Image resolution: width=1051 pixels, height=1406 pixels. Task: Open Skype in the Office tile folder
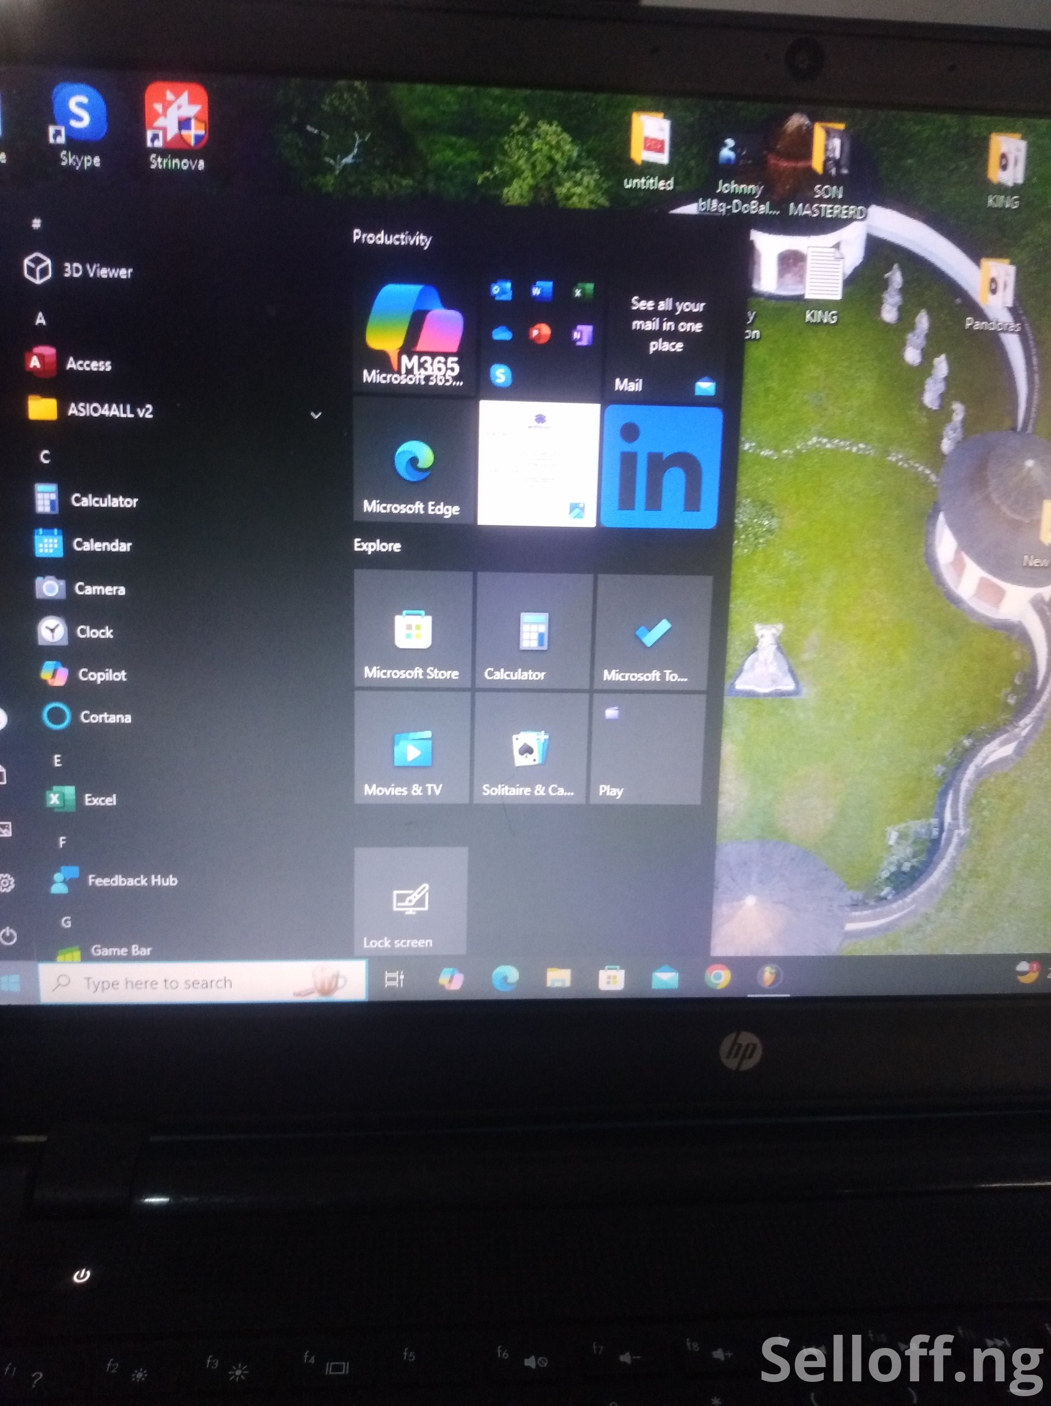[x=501, y=376]
